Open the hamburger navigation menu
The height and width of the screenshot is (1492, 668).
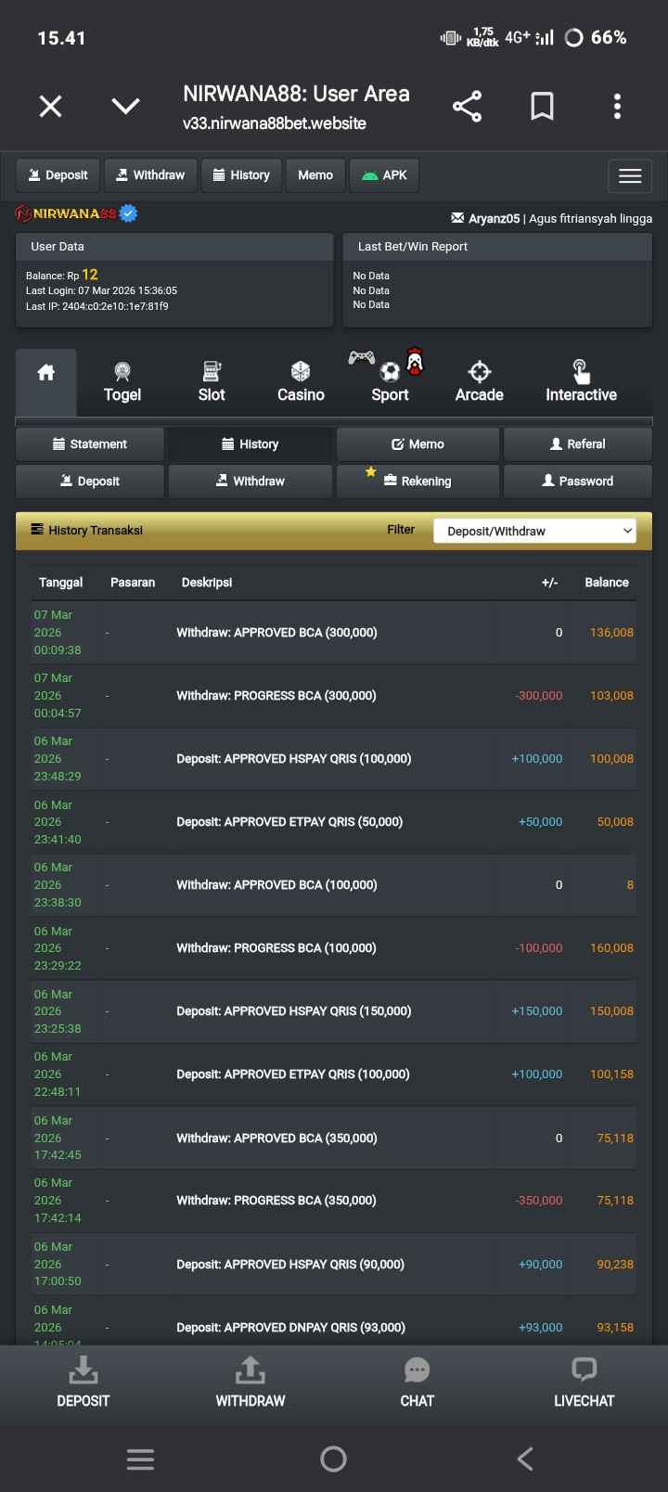point(630,176)
